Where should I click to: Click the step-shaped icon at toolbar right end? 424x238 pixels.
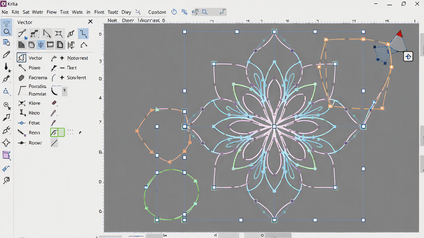222,12
